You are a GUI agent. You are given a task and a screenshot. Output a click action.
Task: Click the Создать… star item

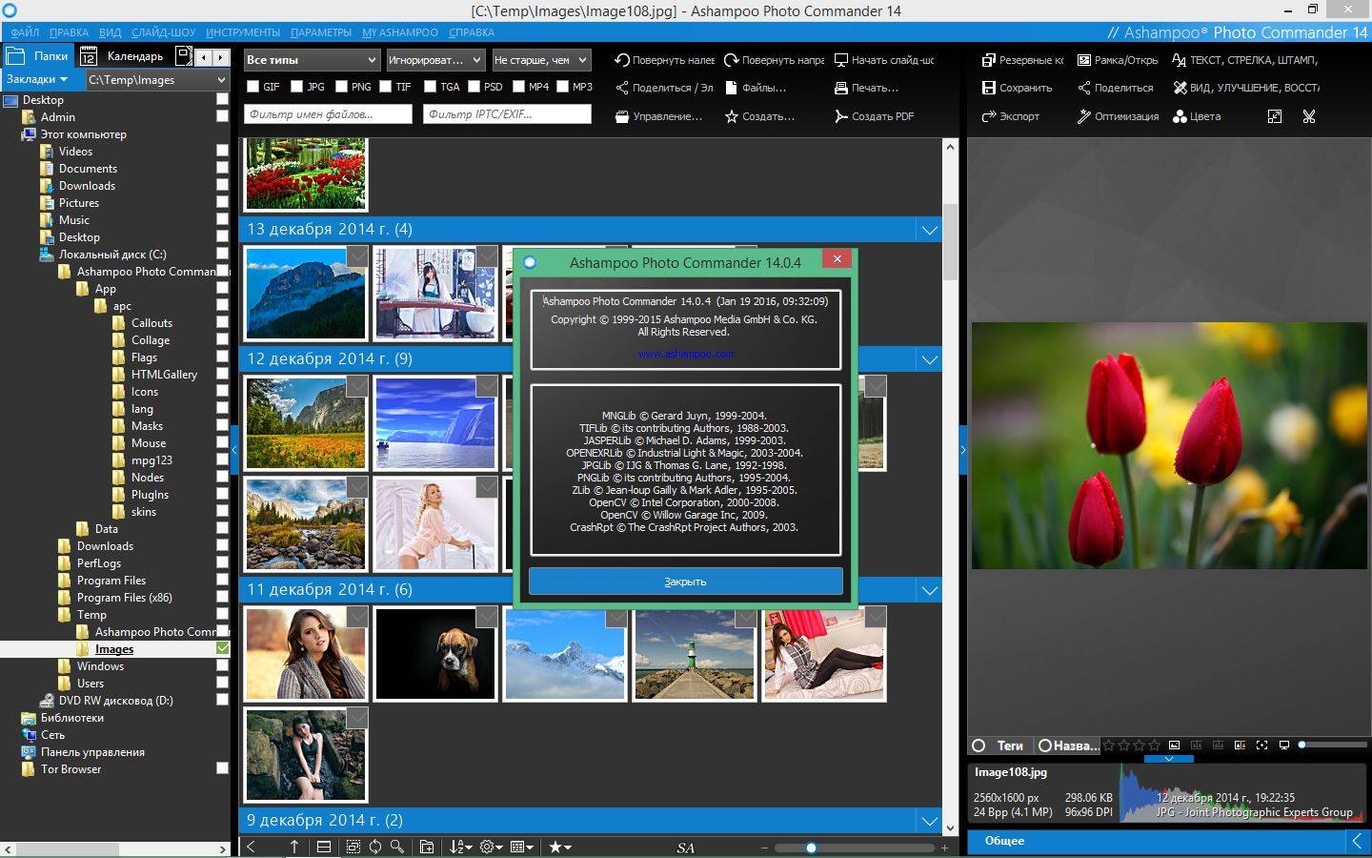[x=759, y=116]
